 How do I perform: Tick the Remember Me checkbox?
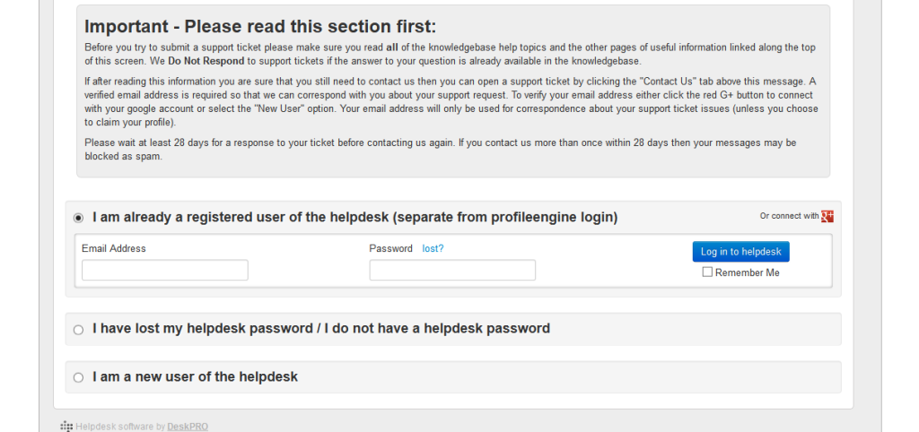(707, 272)
